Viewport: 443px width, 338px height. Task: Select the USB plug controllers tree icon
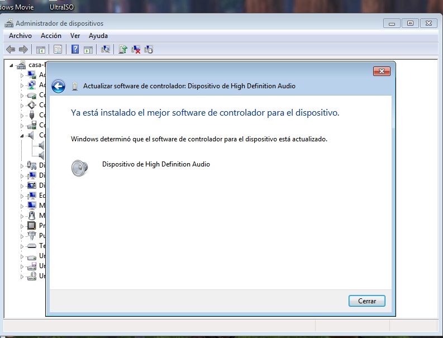32,115
